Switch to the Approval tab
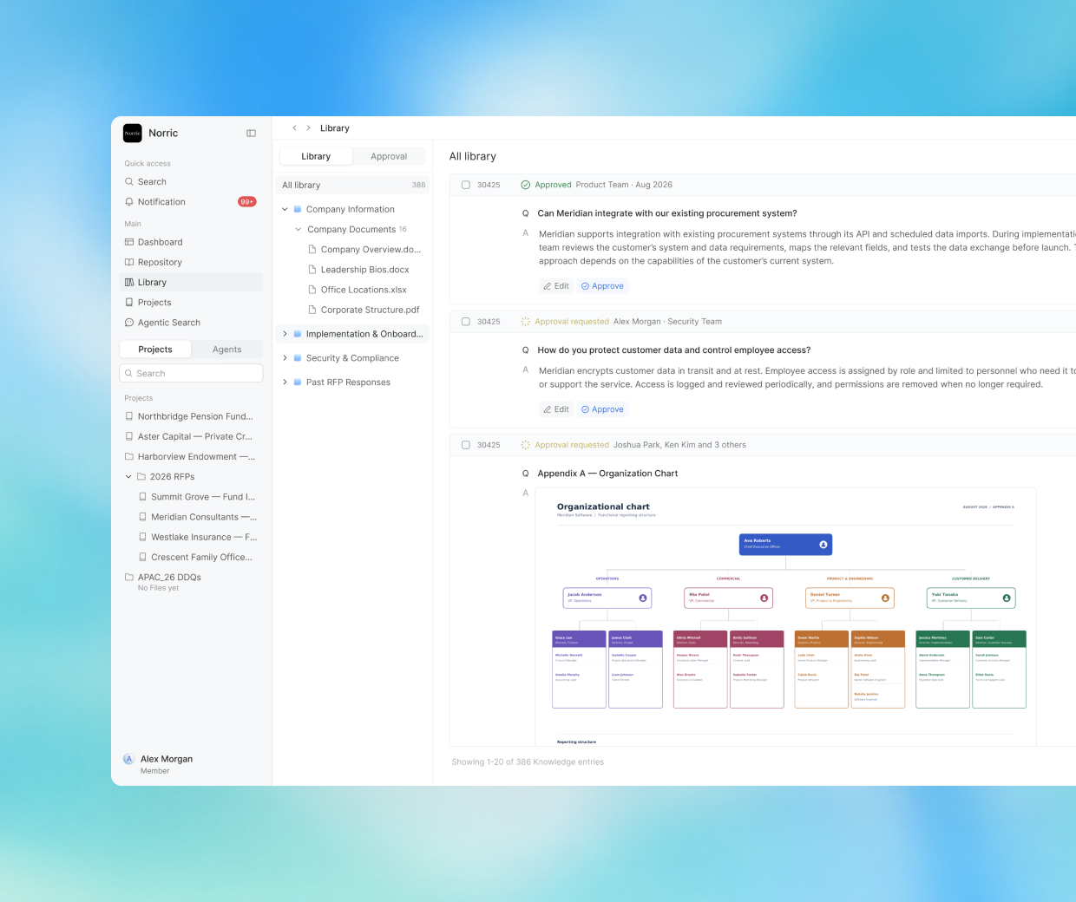This screenshot has height=902, width=1076. click(389, 156)
